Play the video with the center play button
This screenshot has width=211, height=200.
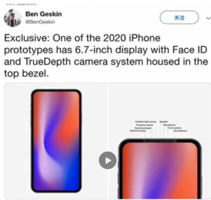click(x=108, y=160)
